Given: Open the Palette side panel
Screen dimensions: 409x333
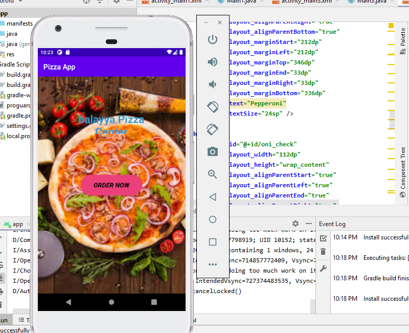Looking at the screenshot, I should tap(403, 40).
